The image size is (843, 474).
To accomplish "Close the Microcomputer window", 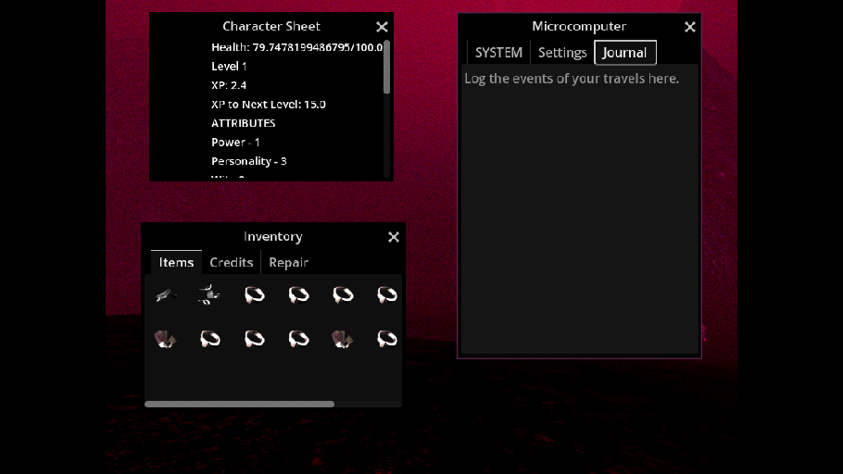I will (689, 27).
